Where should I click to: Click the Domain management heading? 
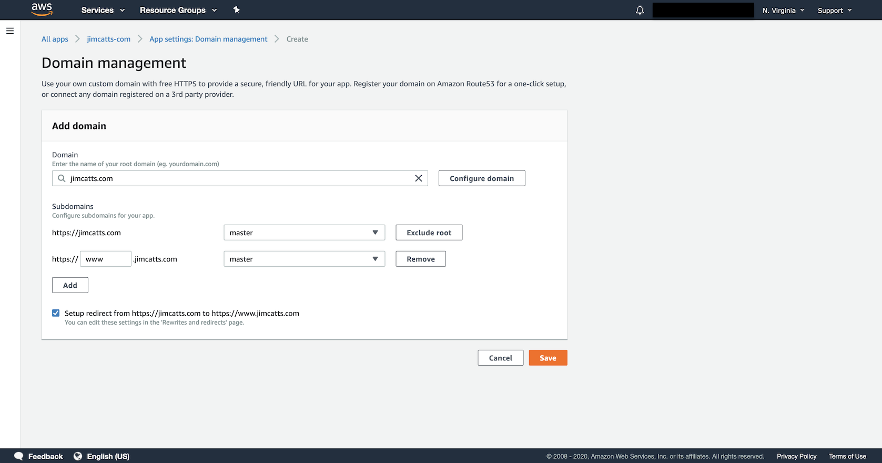[x=114, y=63]
